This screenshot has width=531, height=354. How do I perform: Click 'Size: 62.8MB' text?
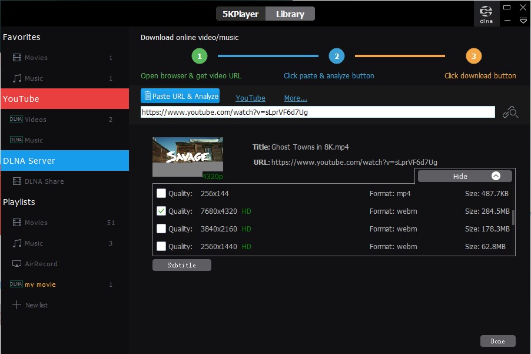485,246
